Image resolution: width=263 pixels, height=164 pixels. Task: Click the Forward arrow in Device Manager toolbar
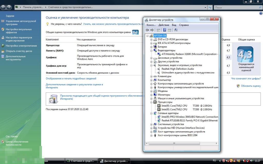coord(152,30)
